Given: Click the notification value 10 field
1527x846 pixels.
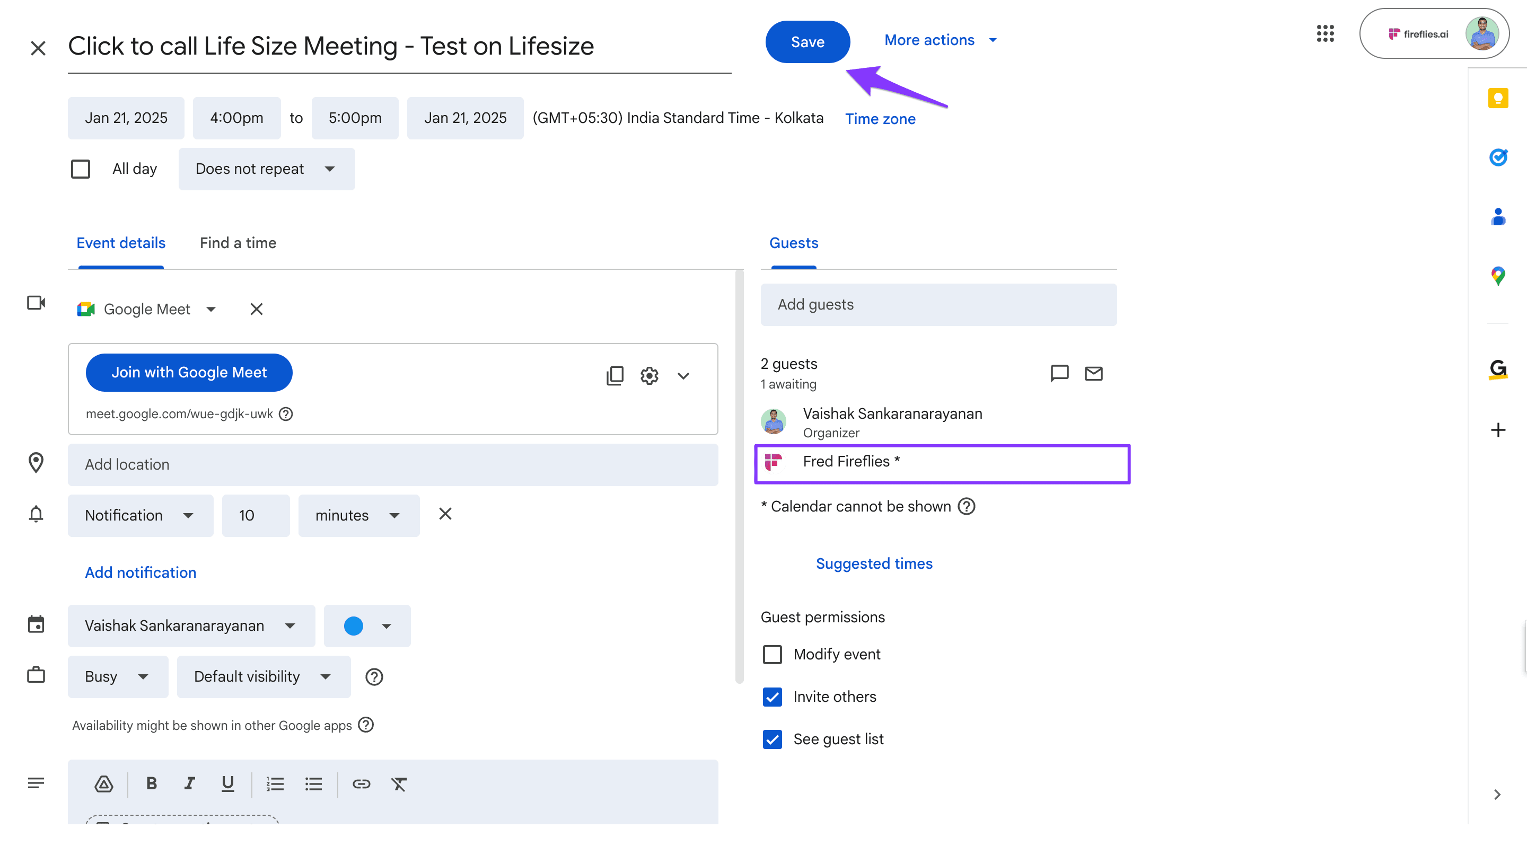Looking at the screenshot, I should point(256,515).
